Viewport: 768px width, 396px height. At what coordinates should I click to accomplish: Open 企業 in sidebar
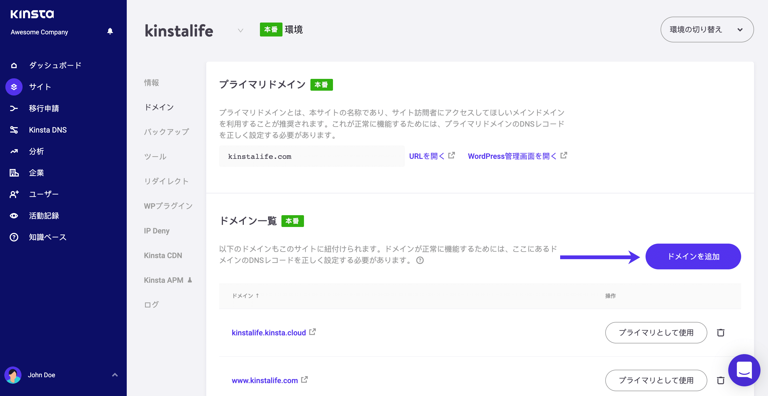click(x=36, y=173)
